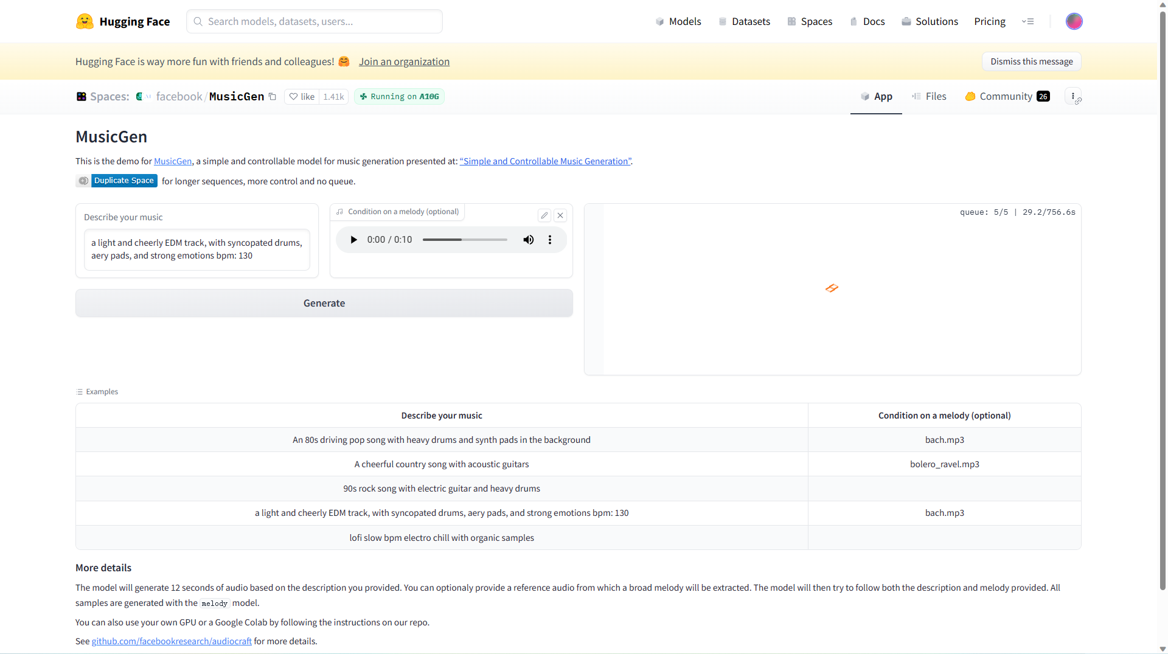1168x654 pixels.
Task: Open the MusicGen link in description
Action: (x=173, y=161)
